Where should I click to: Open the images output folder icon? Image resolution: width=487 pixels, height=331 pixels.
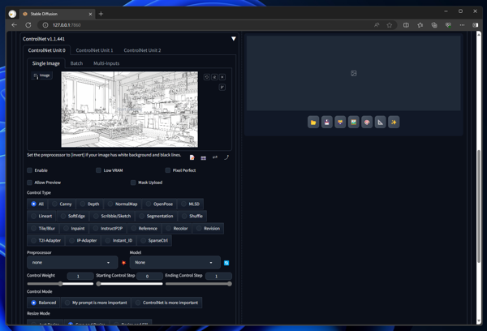coord(313,122)
